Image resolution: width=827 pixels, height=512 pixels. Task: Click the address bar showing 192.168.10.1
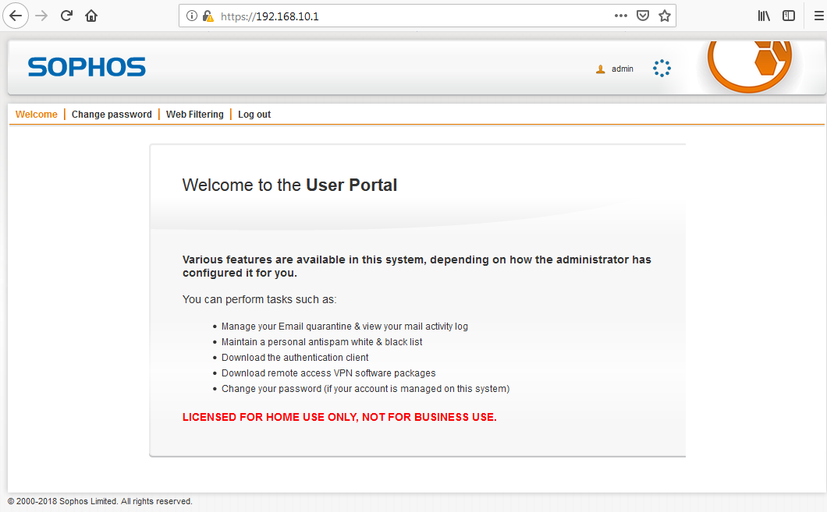tap(406, 16)
